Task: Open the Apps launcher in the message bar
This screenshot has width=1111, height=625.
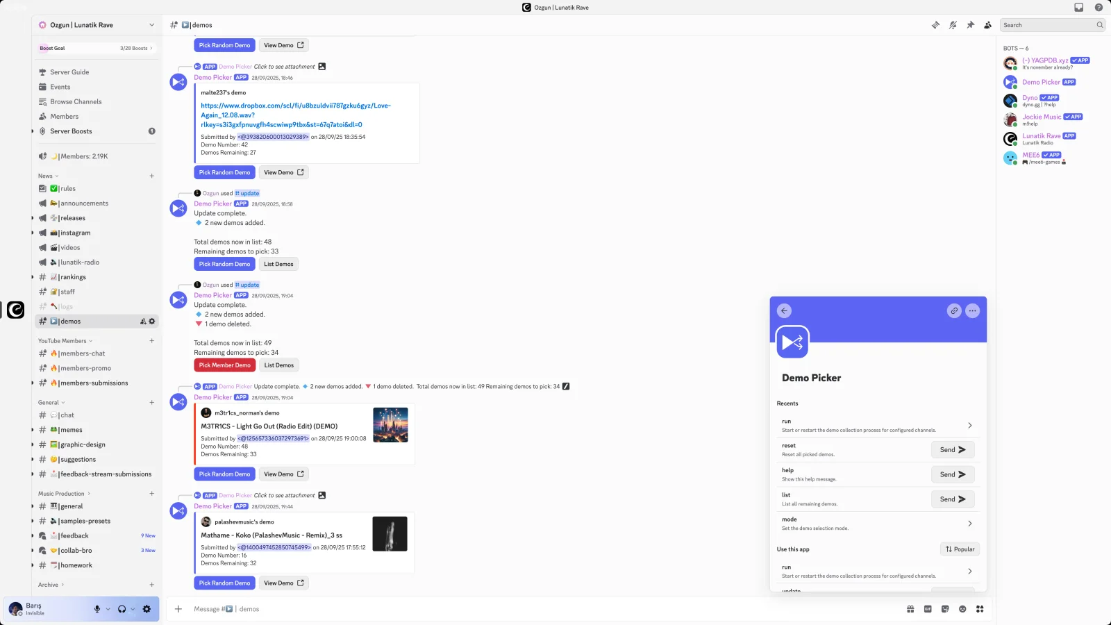Action: [x=980, y=608]
